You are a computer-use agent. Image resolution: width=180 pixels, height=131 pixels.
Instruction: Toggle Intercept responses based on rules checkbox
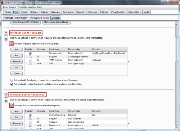tap(12, 106)
